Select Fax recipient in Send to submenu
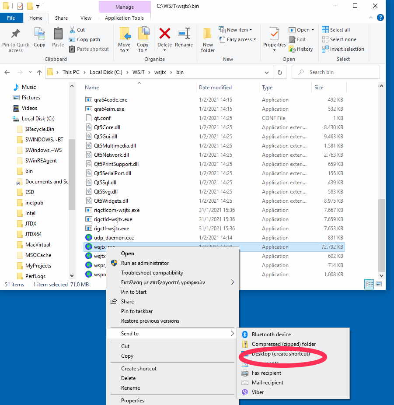The image size is (394, 405). click(x=266, y=373)
